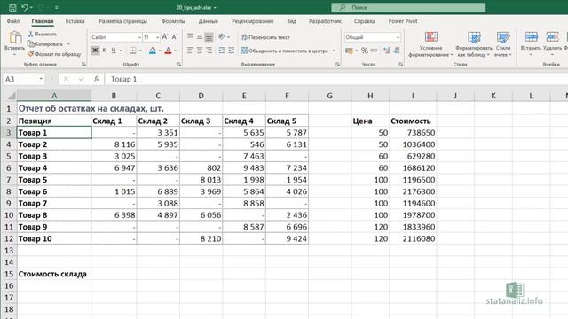Align text to top
Image resolution: width=568 pixels, height=319 pixels.
click(x=190, y=36)
